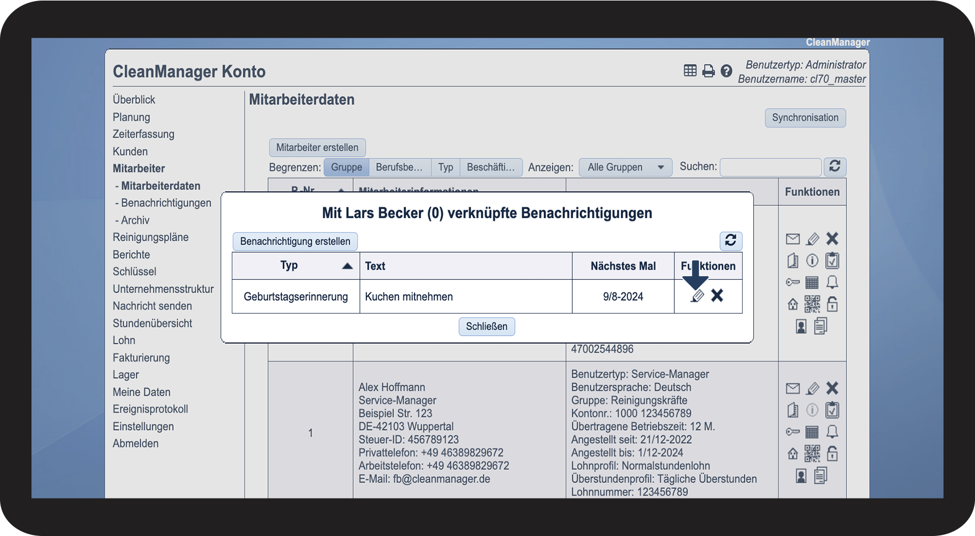This screenshot has height=536, width=975.
Task: Sort notifications by the Typ column arrow
Action: (x=347, y=266)
